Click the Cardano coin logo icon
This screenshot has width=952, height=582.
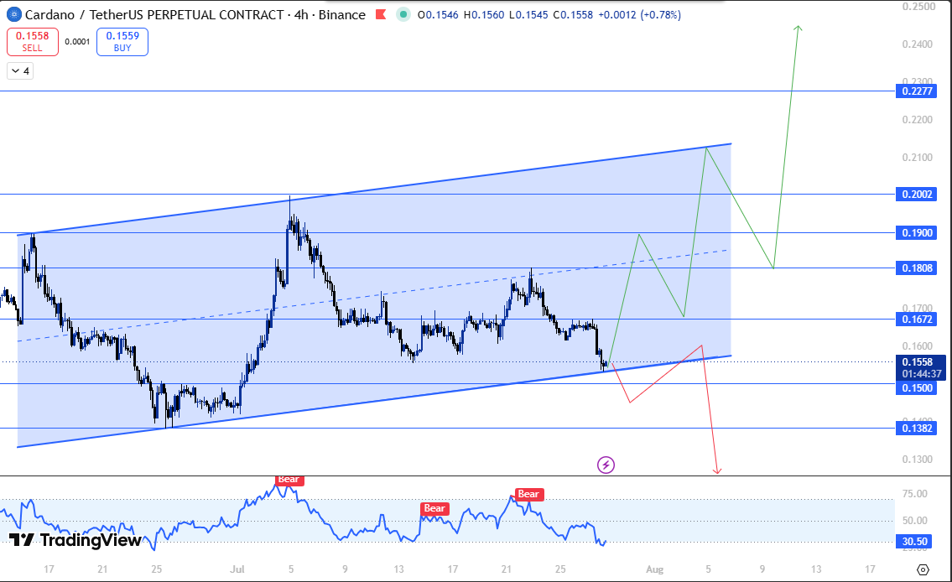(x=13, y=14)
